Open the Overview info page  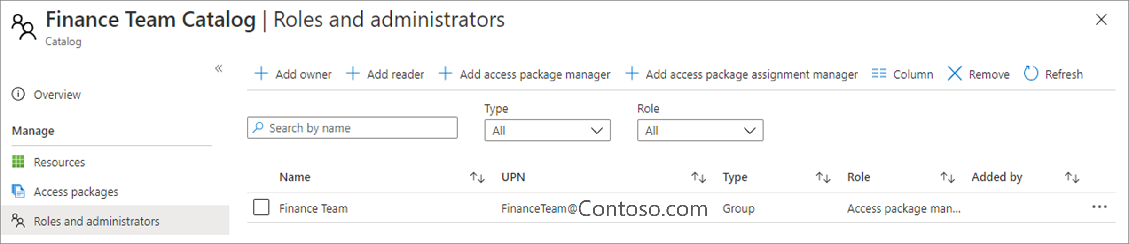[x=57, y=95]
